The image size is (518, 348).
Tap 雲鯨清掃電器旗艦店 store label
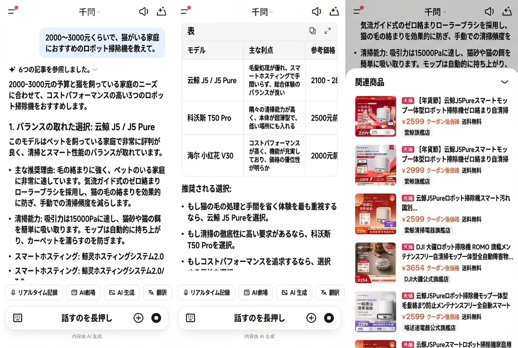pos(427,230)
